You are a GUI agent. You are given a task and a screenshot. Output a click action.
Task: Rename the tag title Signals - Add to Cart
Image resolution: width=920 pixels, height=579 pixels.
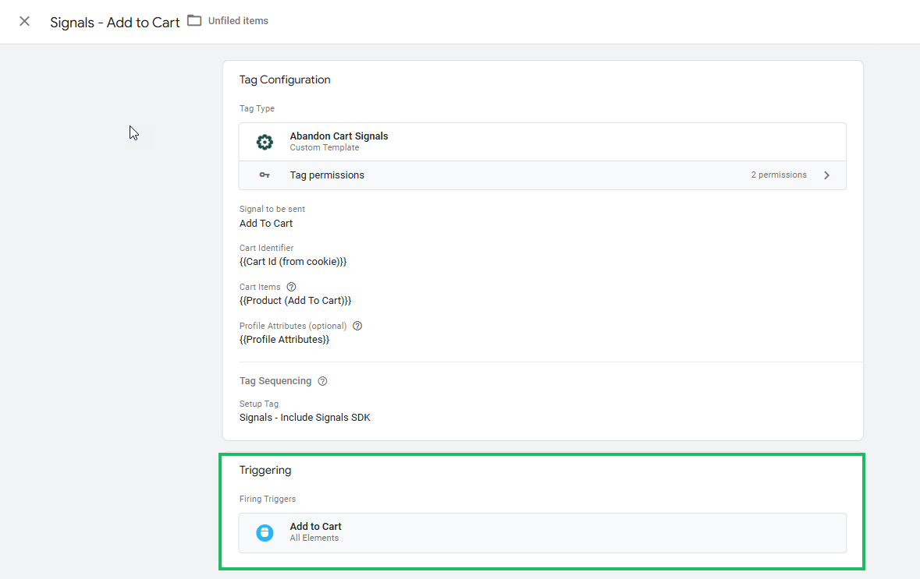pyautogui.click(x=115, y=23)
